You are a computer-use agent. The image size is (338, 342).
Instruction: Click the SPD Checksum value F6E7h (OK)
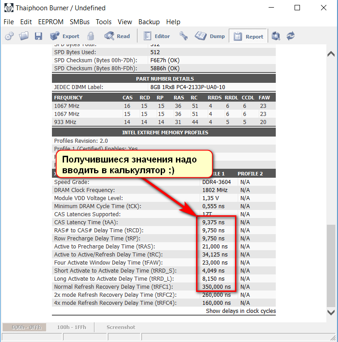pos(165,60)
